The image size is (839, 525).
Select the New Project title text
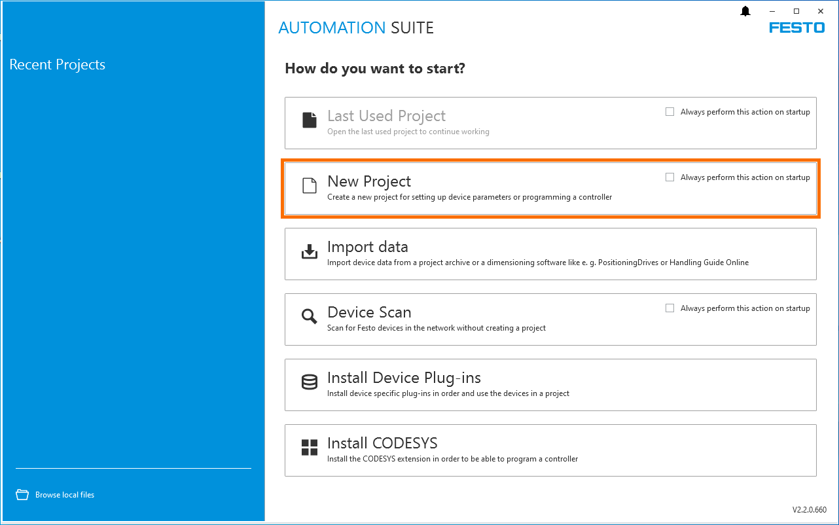pos(369,181)
